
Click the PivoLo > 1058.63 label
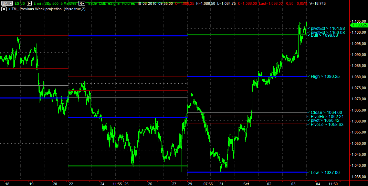pos(325,125)
